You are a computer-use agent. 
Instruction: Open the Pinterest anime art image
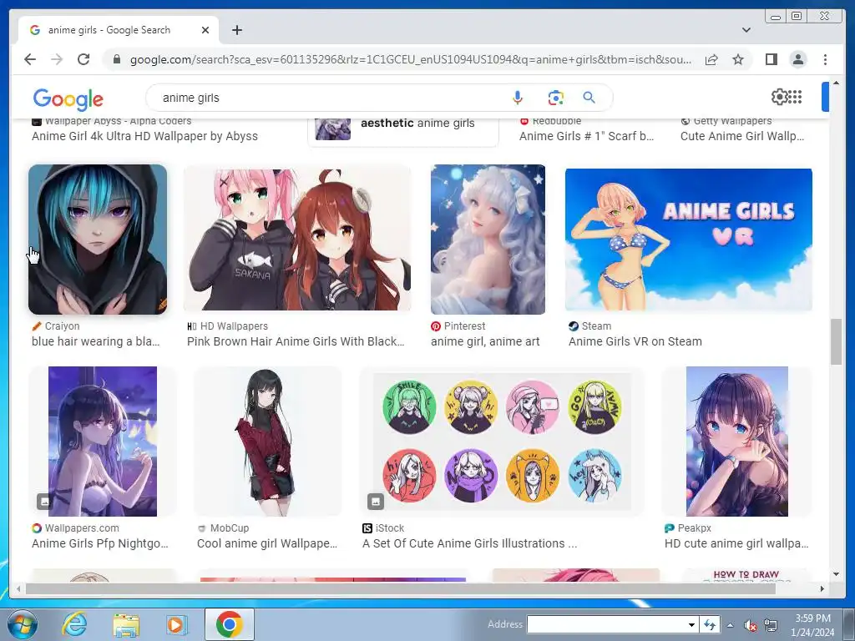tap(488, 240)
